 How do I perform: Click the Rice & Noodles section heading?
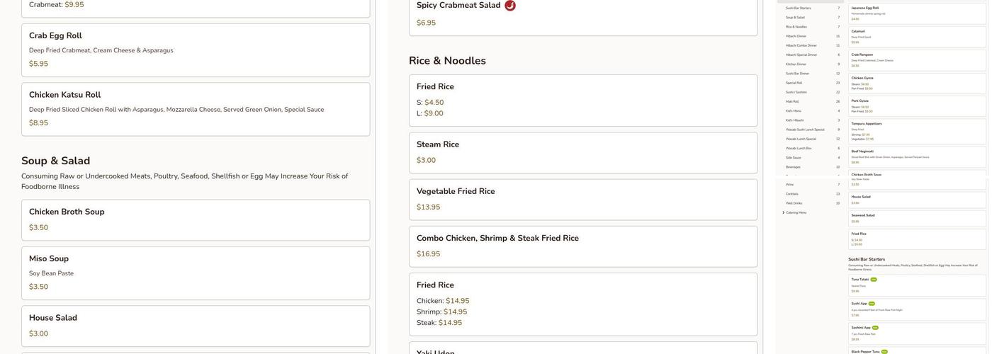tap(447, 61)
